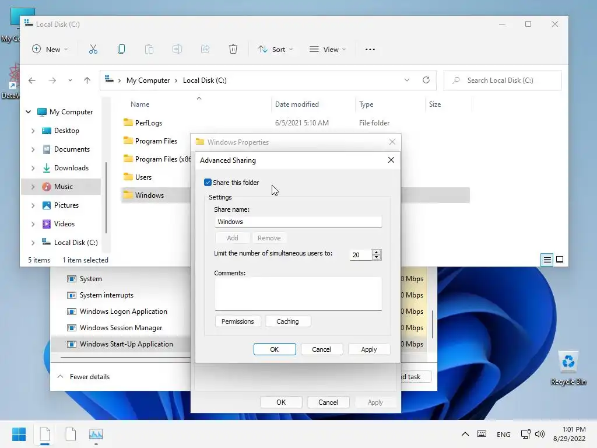This screenshot has width=597, height=448.
Task: Collapse My Computer tree node
Action: (x=28, y=111)
